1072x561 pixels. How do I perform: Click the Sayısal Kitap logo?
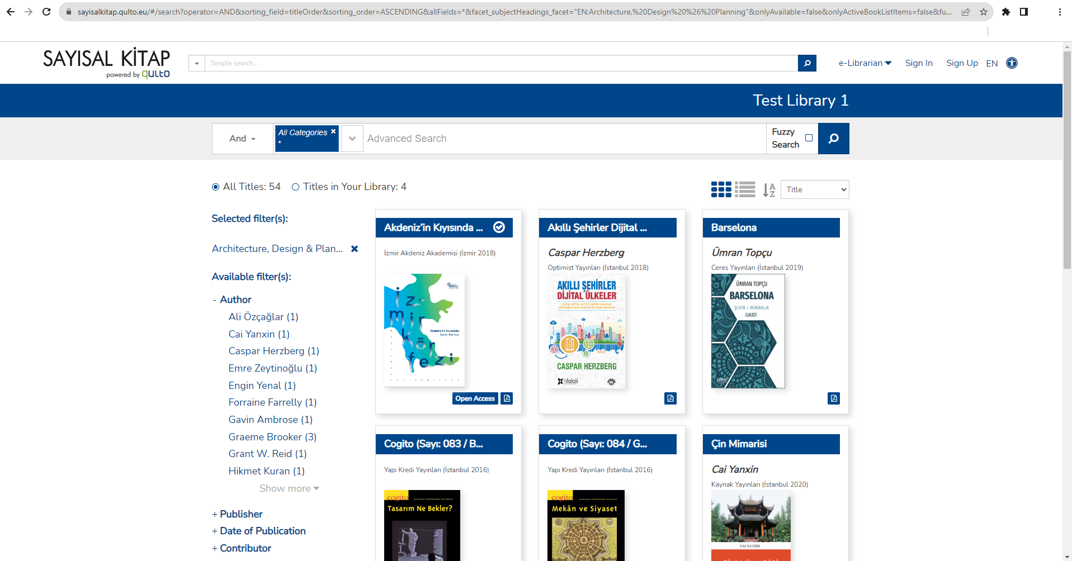click(x=107, y=63)
